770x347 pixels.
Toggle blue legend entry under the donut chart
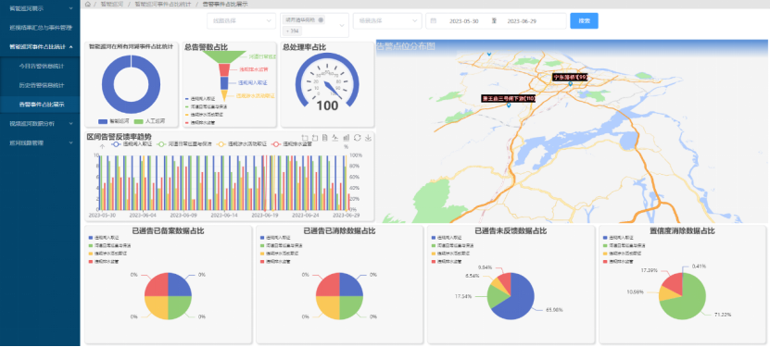click(113, 121)
